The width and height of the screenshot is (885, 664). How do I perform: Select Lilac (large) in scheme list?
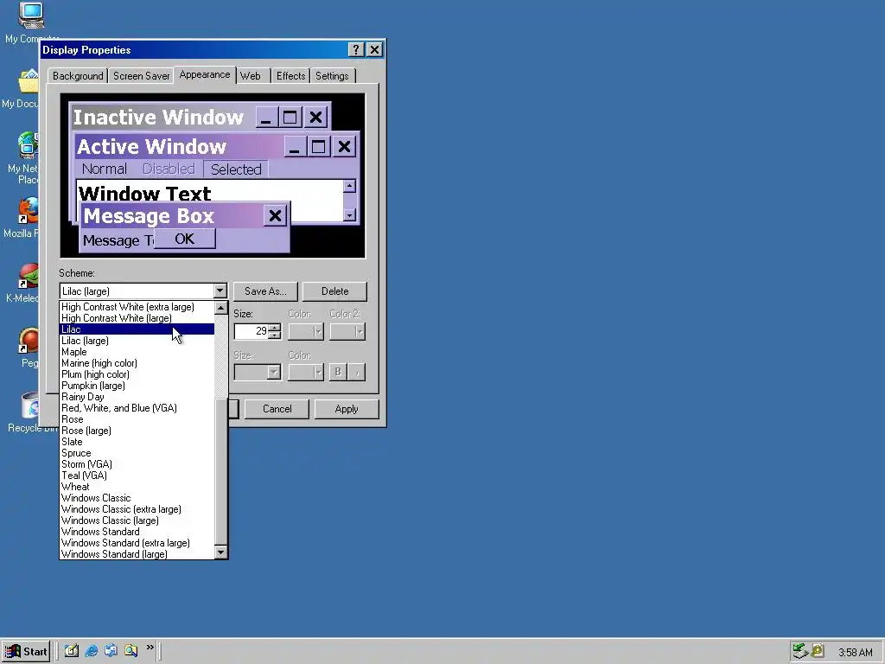[137, 341]
